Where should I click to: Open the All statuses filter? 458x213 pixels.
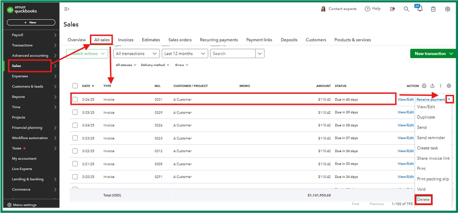[x=126, y=65]
